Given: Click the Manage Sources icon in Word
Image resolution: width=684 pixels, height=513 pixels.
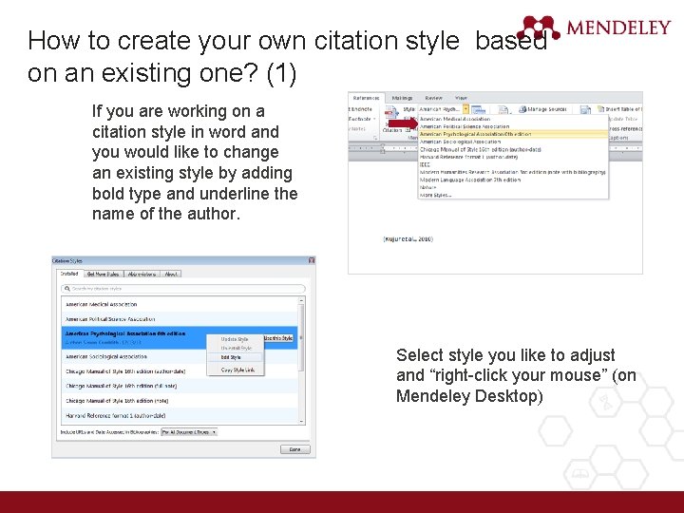Looking at the screenshot, I should pos(522,109).
